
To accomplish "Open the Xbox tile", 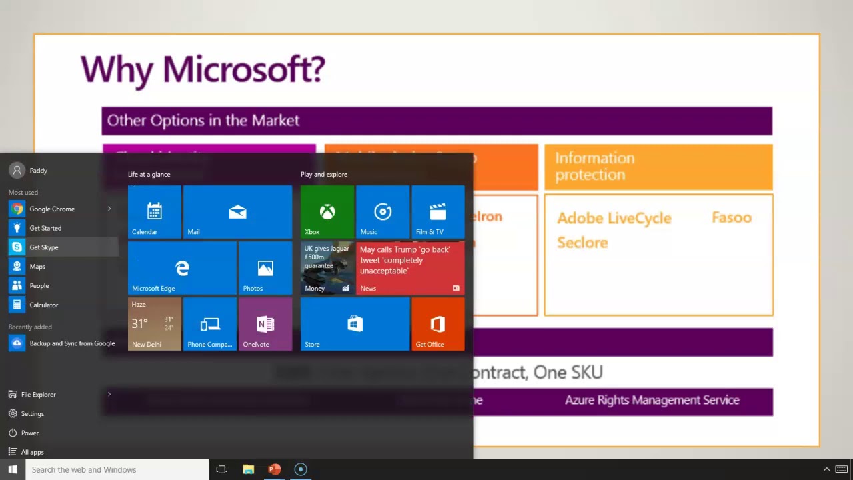I will pyautogui.click(x=327, y=212).
